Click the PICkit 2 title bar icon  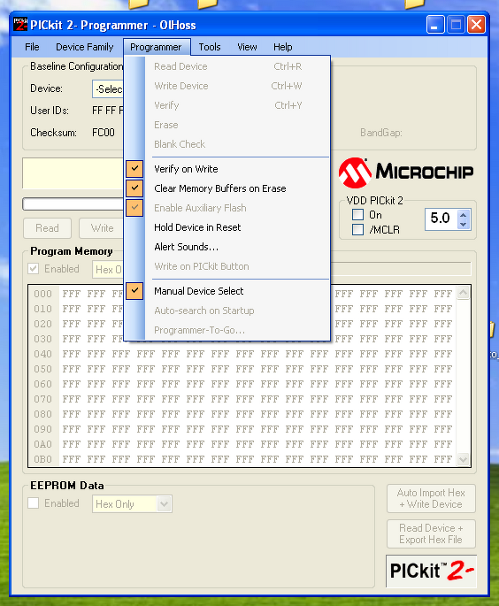[20, 25]
